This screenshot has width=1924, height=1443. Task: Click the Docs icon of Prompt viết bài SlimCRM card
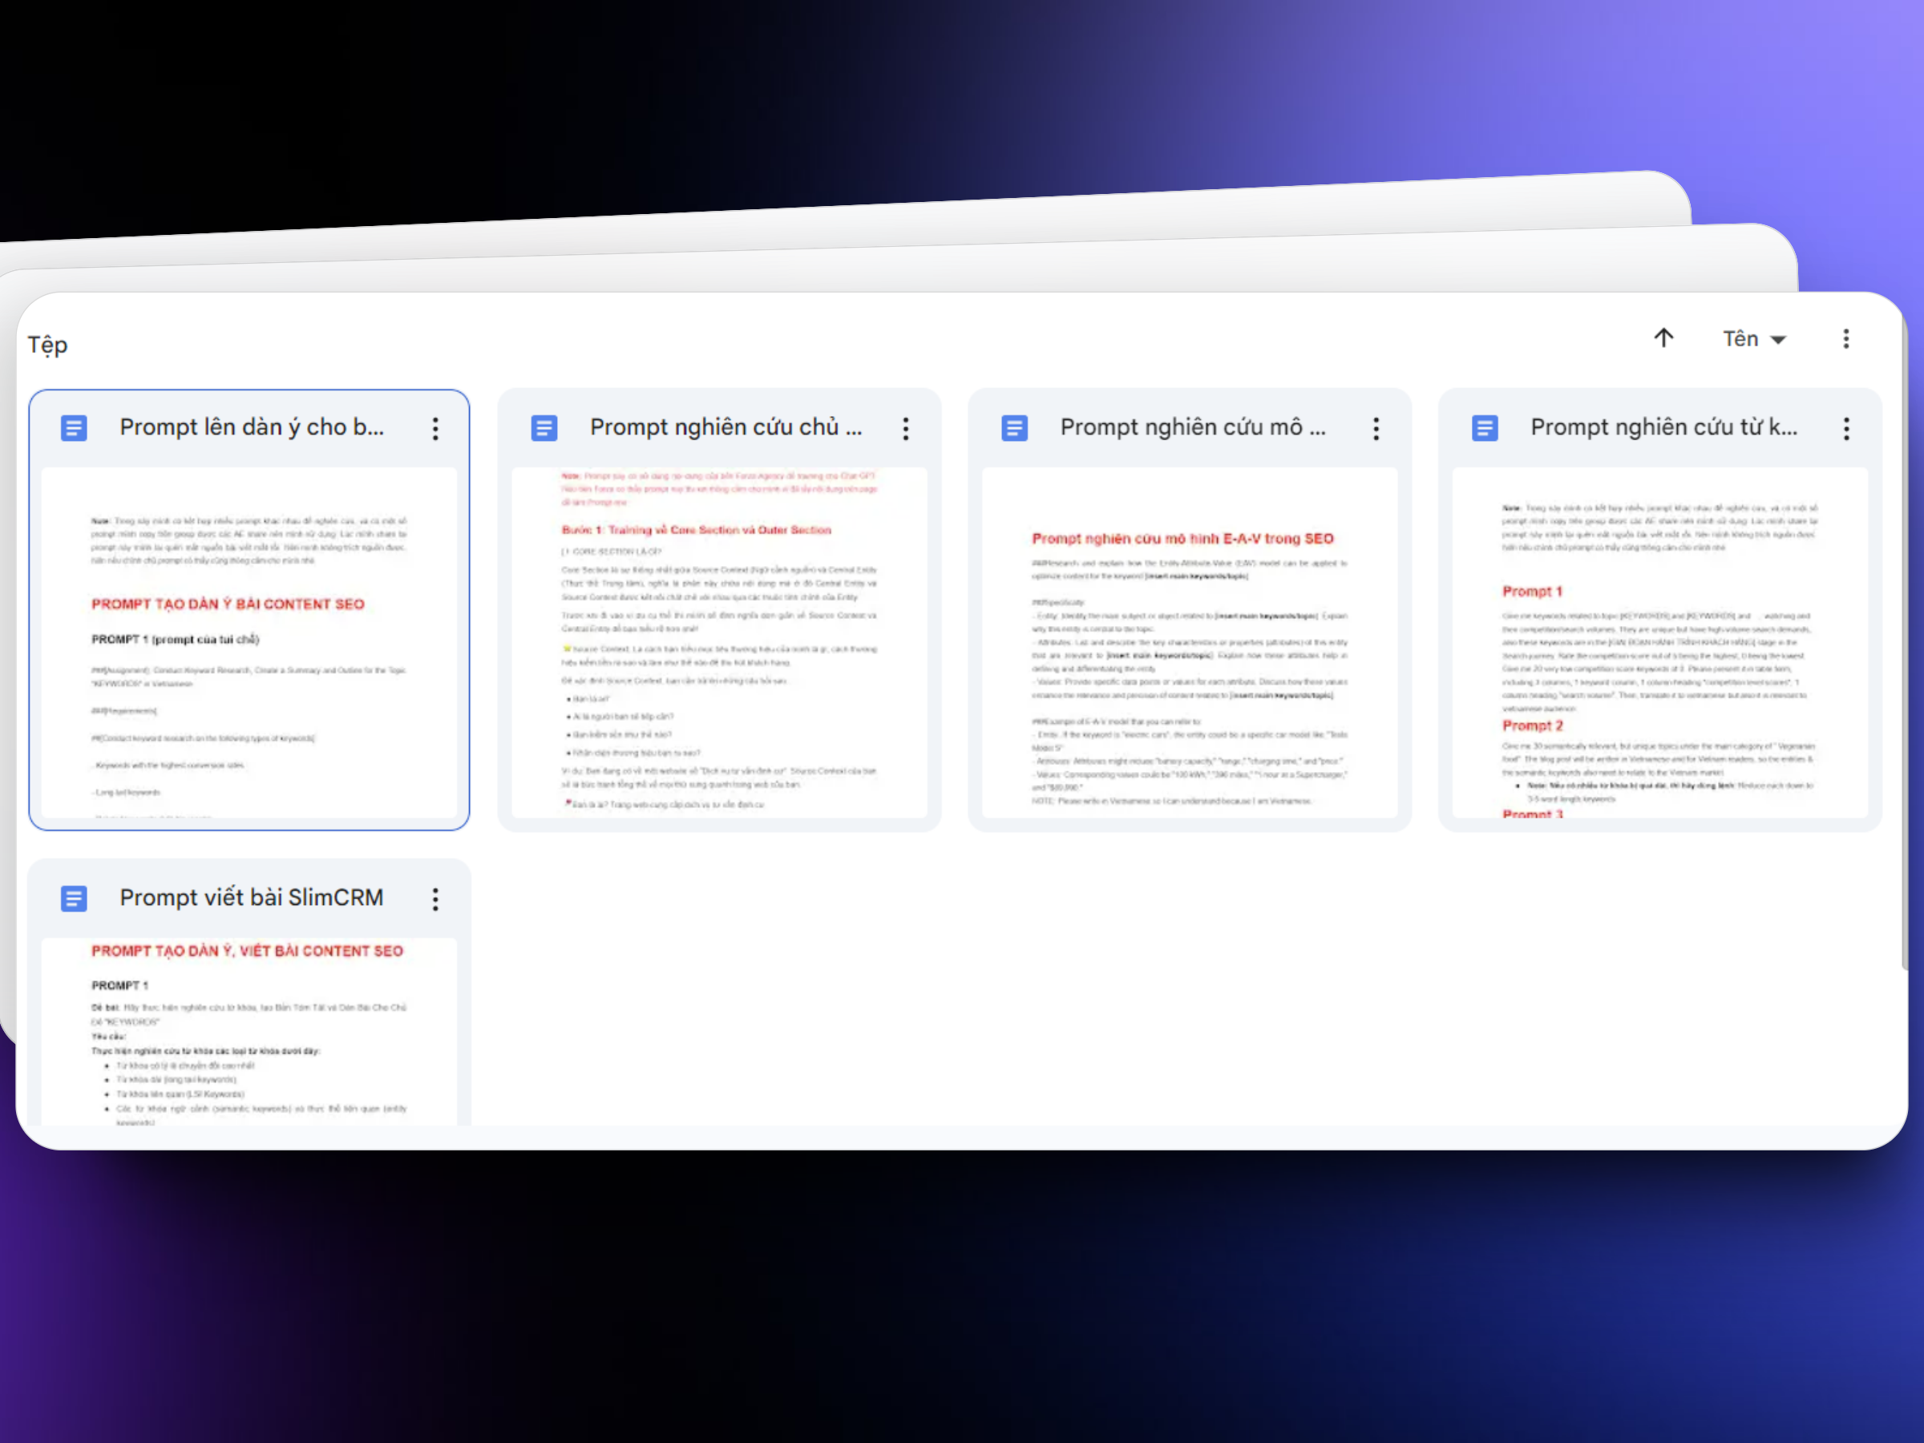click(74, 899)
